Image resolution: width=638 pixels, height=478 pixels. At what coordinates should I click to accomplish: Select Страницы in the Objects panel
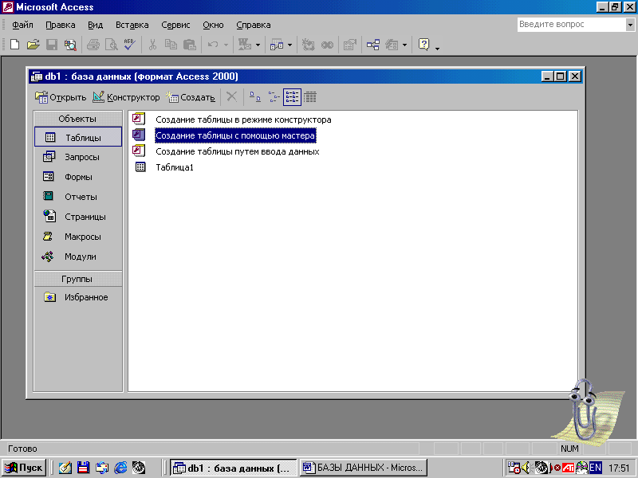point(78,217)
